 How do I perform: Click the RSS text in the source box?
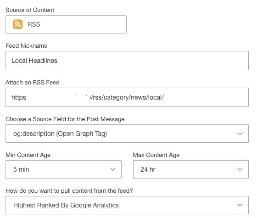pyautogui.click(x=34, y=24)
